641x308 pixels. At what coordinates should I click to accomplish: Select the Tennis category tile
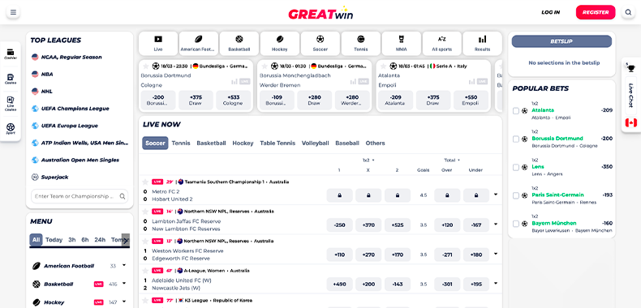(360, 43)
